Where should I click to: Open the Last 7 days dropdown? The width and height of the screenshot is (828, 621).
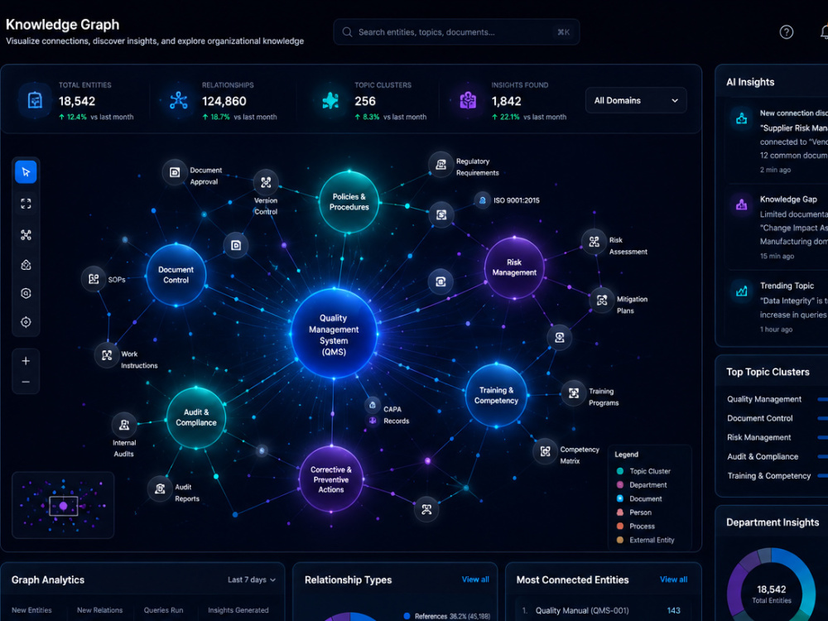tap(252, 580)
